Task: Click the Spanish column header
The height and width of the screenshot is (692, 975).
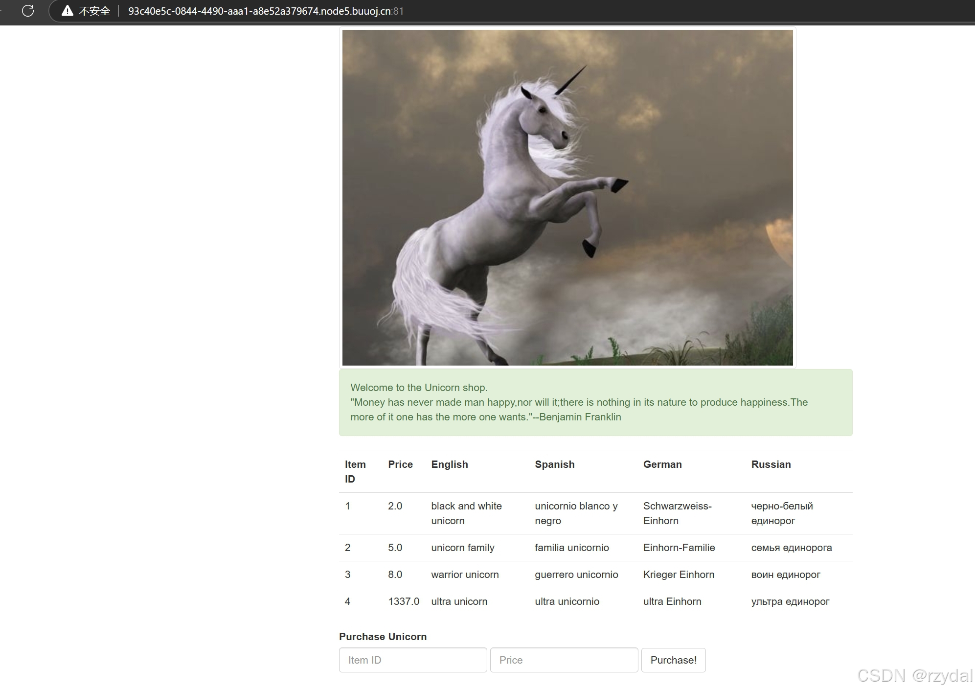Action: pyautogui.click(x=554, y=464)
